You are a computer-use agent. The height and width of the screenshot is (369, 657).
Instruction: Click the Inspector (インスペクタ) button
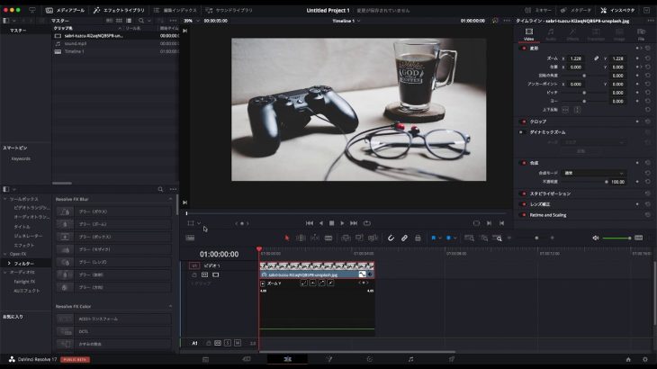618,10
